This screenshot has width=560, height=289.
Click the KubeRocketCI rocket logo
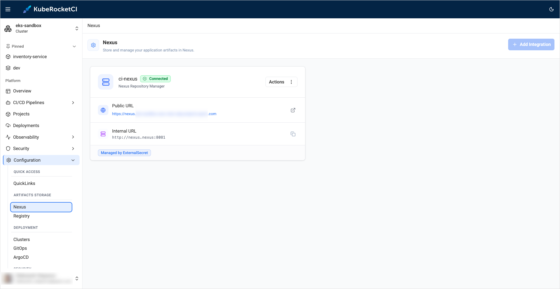pyautogui.click(x=27, y=9)
